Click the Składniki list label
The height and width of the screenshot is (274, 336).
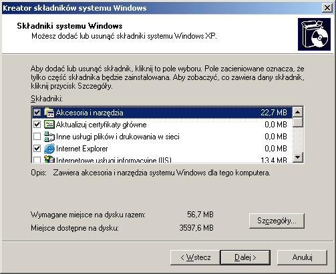pos(47,99)
